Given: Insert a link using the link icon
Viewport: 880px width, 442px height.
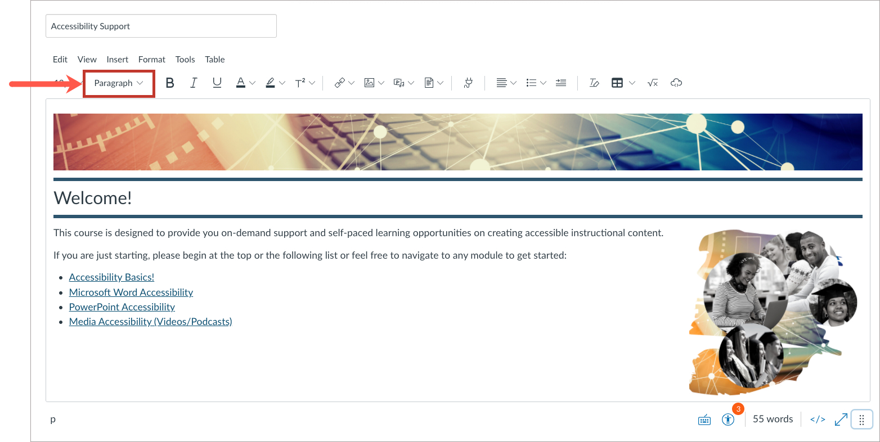Looking at the screenshot, I should pyautogui.click(x=339, y=83).
